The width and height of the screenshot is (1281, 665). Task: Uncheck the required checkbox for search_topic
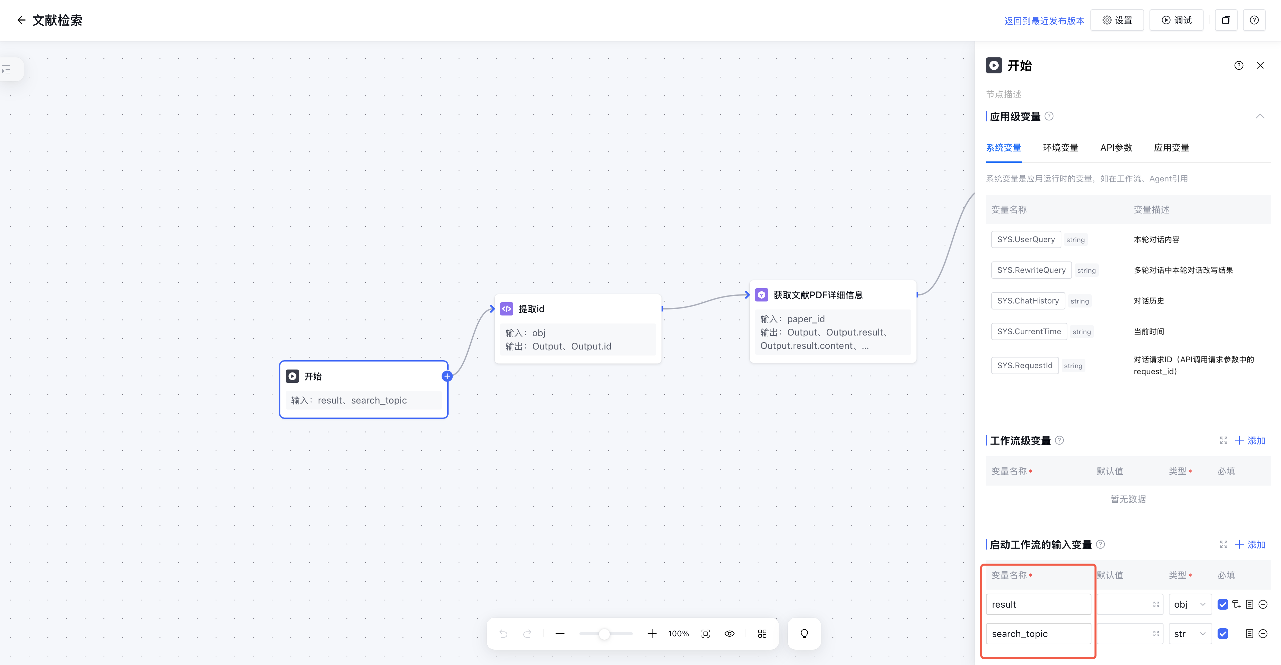pyautogui.click(x=1223, y=634)
